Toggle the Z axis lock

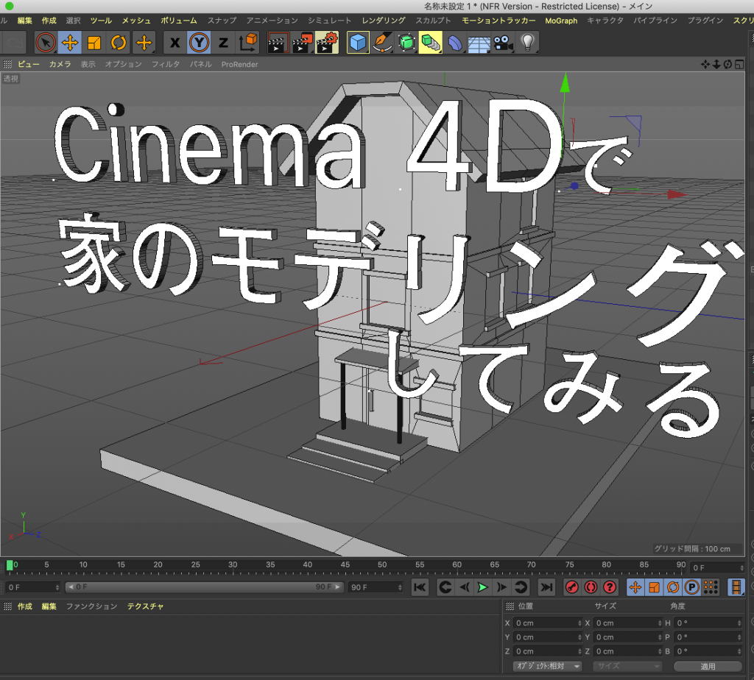[223, 43]
